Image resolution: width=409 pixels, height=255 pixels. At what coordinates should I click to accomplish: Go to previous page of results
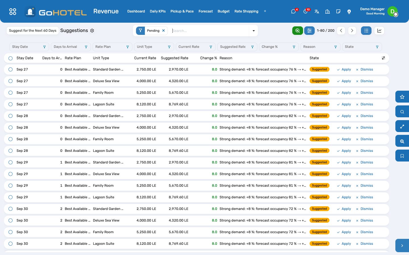341,31
